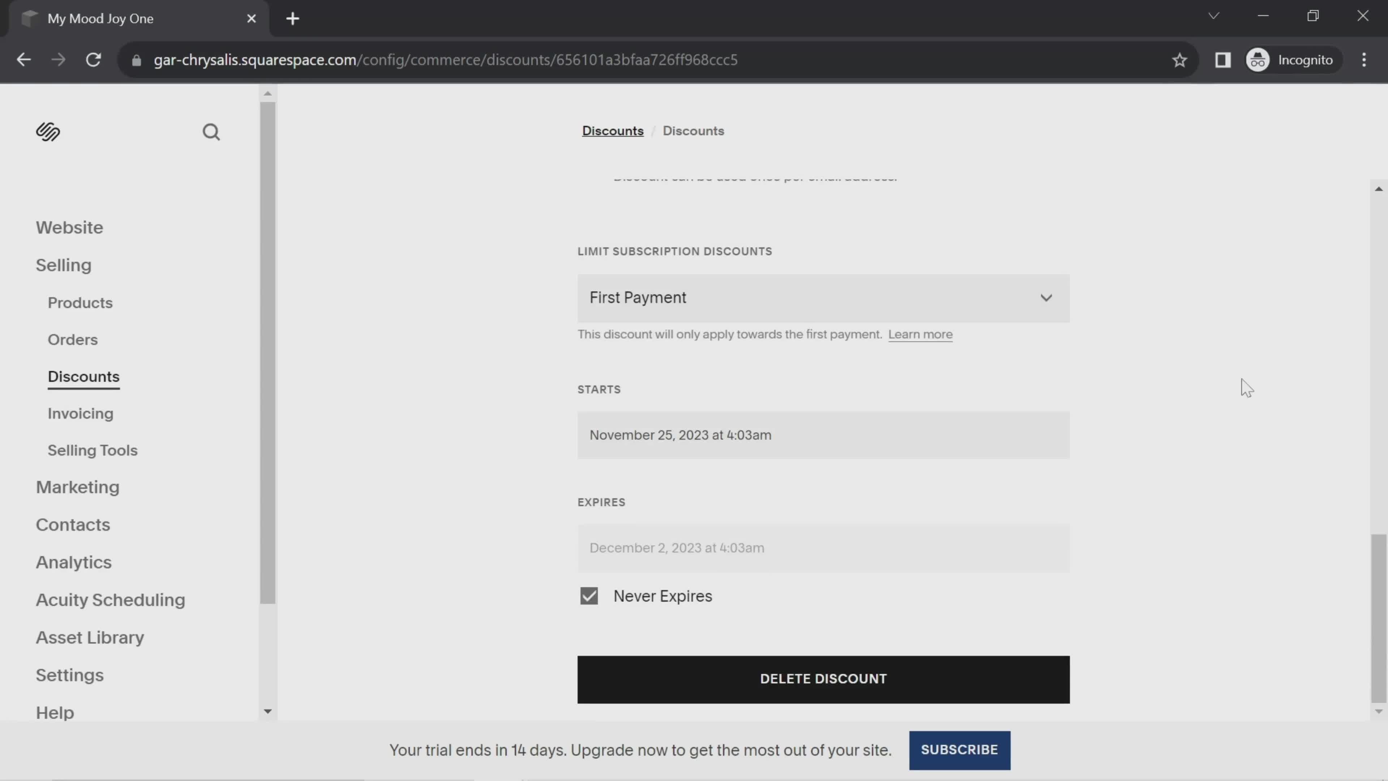Click the Limit Subscription Discounts heading
Image resolution: width=1388 pixels, height=781 pixels.
pos(674,252)
